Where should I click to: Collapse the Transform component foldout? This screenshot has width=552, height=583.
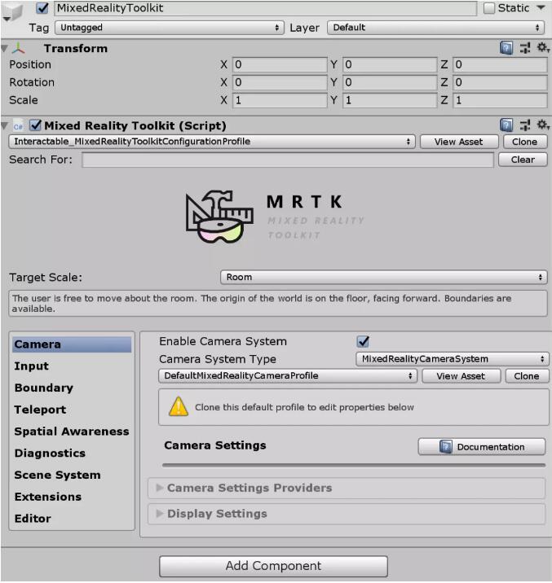(x=4, y=48)
